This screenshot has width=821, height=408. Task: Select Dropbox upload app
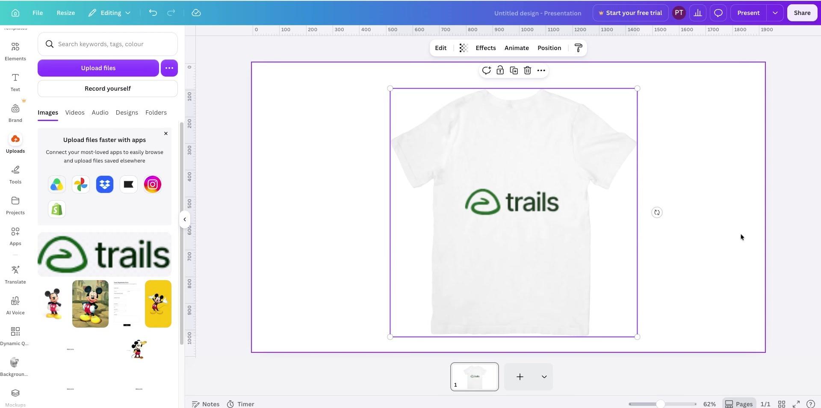tap(105, 184)
